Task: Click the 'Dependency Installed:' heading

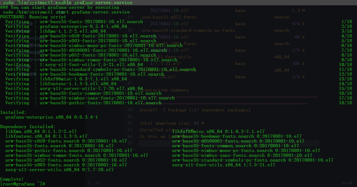Action: (x=28, y=127)
